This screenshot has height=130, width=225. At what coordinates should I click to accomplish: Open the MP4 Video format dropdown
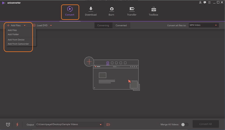click(204, 25)
